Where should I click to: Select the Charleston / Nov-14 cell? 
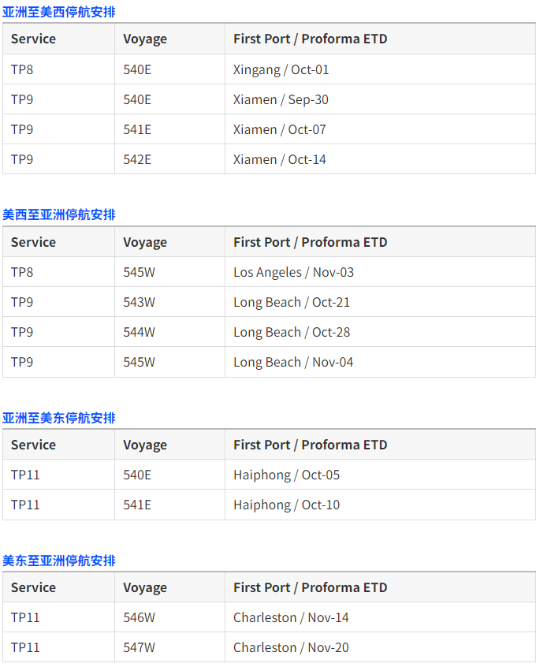pyautogui.click(x=291, y=617)
